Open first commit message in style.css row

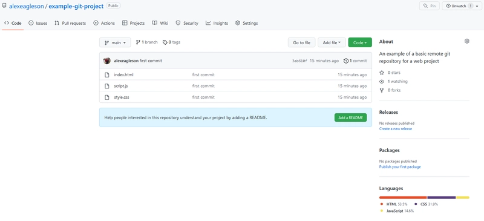[203, 97]
